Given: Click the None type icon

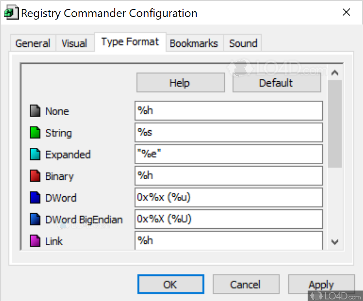Looking at the screenshot, I should coord(36,111).
